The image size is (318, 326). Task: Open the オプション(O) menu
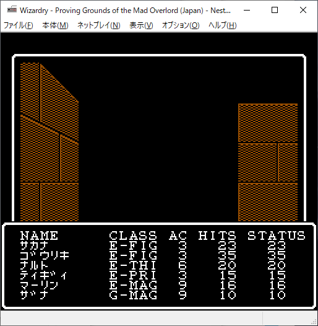(x=181, y=25)
